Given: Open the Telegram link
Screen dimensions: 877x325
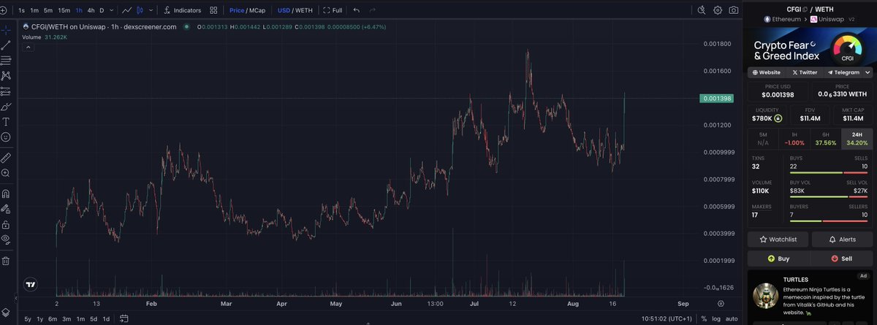Looking at the screenshot, I should tap(843, 72).
